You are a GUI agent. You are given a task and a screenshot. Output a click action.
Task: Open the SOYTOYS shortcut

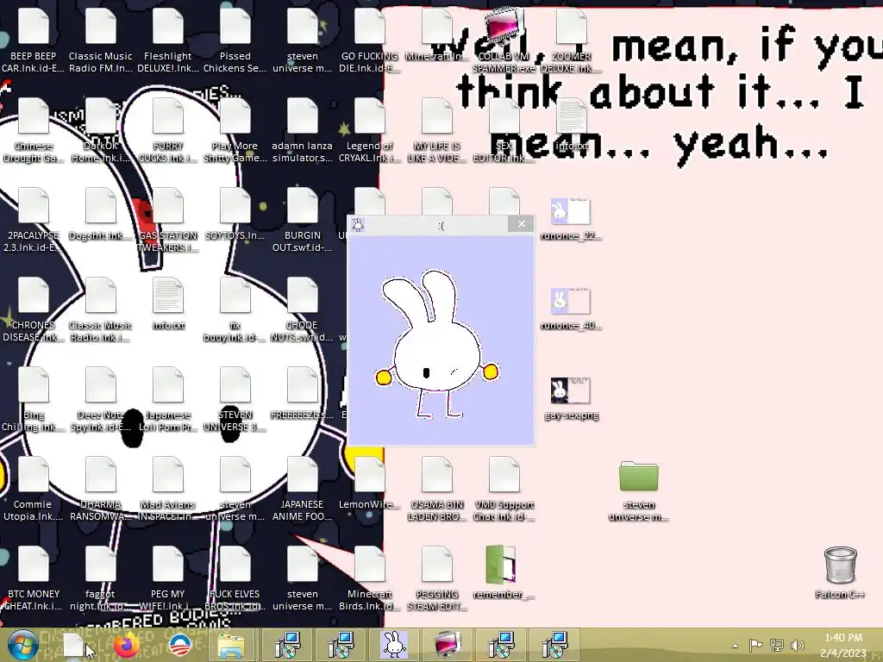235,215
